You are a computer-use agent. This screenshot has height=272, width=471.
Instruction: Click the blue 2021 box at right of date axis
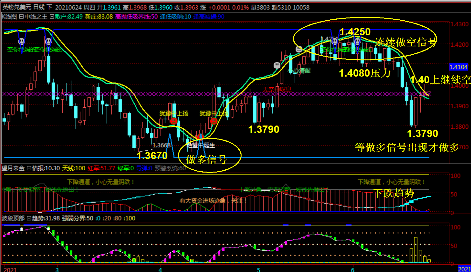click(464, 269)
